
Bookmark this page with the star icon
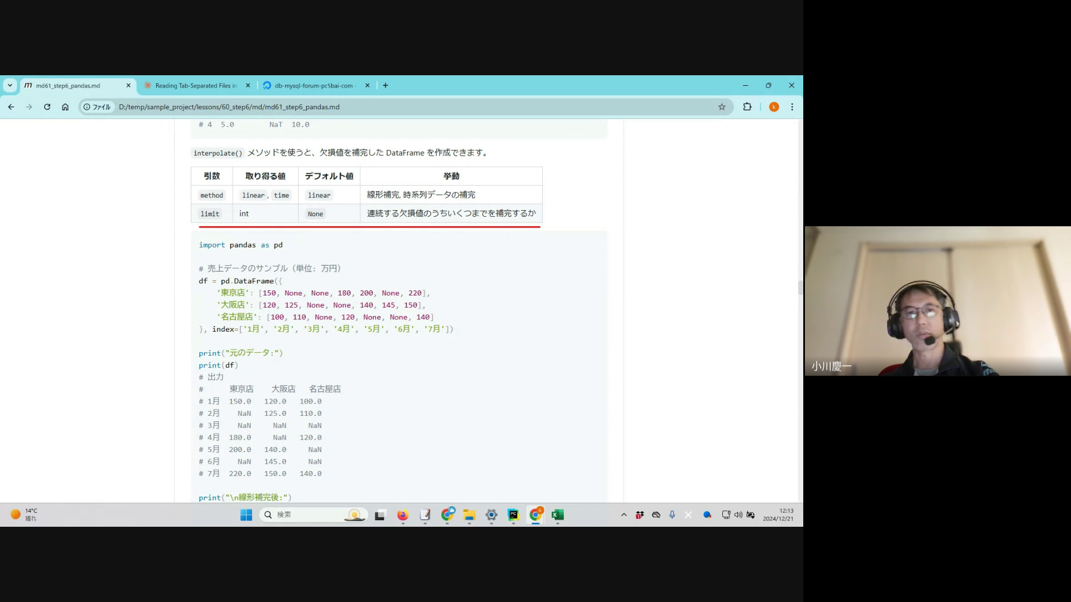click(722, 107)
